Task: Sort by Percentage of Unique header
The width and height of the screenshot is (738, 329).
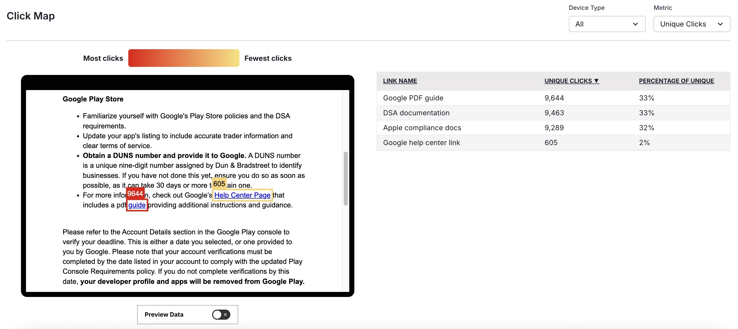Action: coord(676,81)
